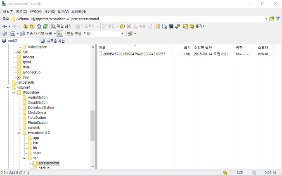The image size is (282, 176).
Task: Open the 파일(F) menu
Action: coord(8,12)
